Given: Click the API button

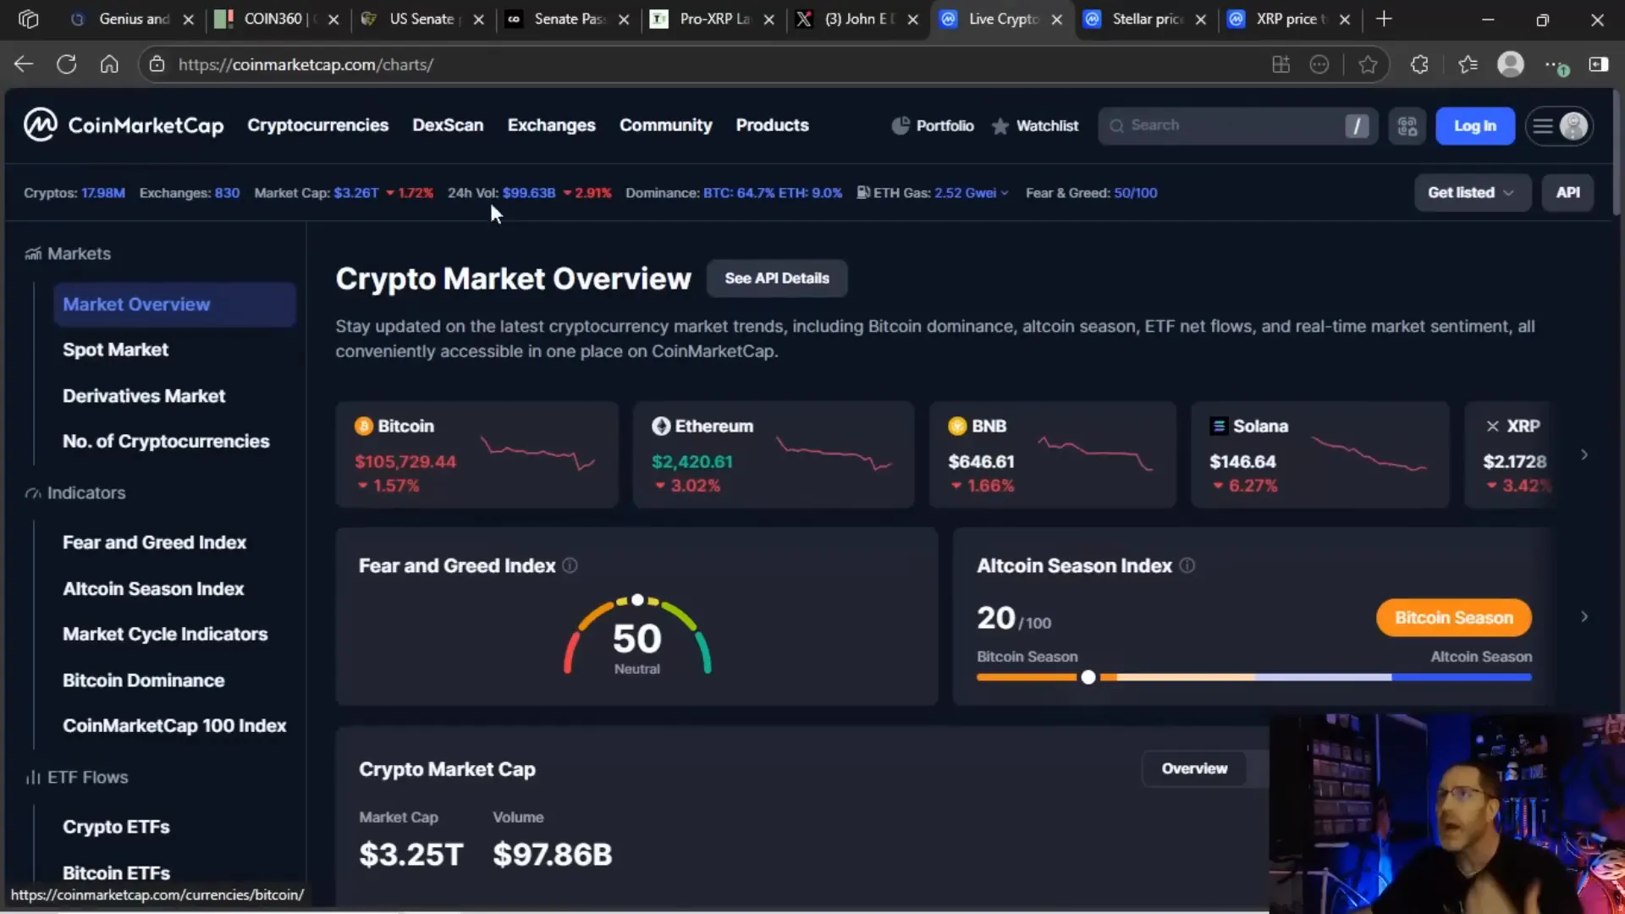Looking at the screenshot, I should [1567, 193].
